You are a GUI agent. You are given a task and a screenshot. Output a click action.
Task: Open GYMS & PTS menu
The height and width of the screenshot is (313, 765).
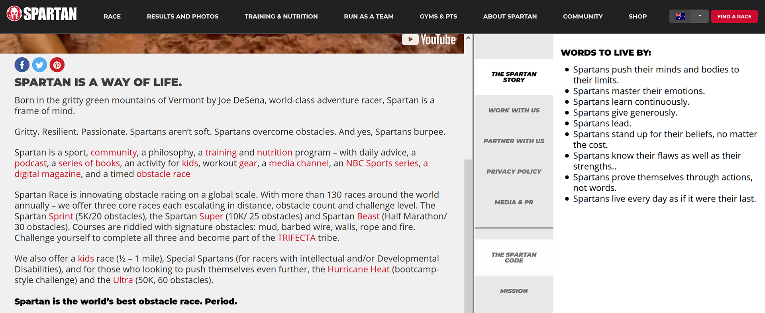[x=438, y=16]
